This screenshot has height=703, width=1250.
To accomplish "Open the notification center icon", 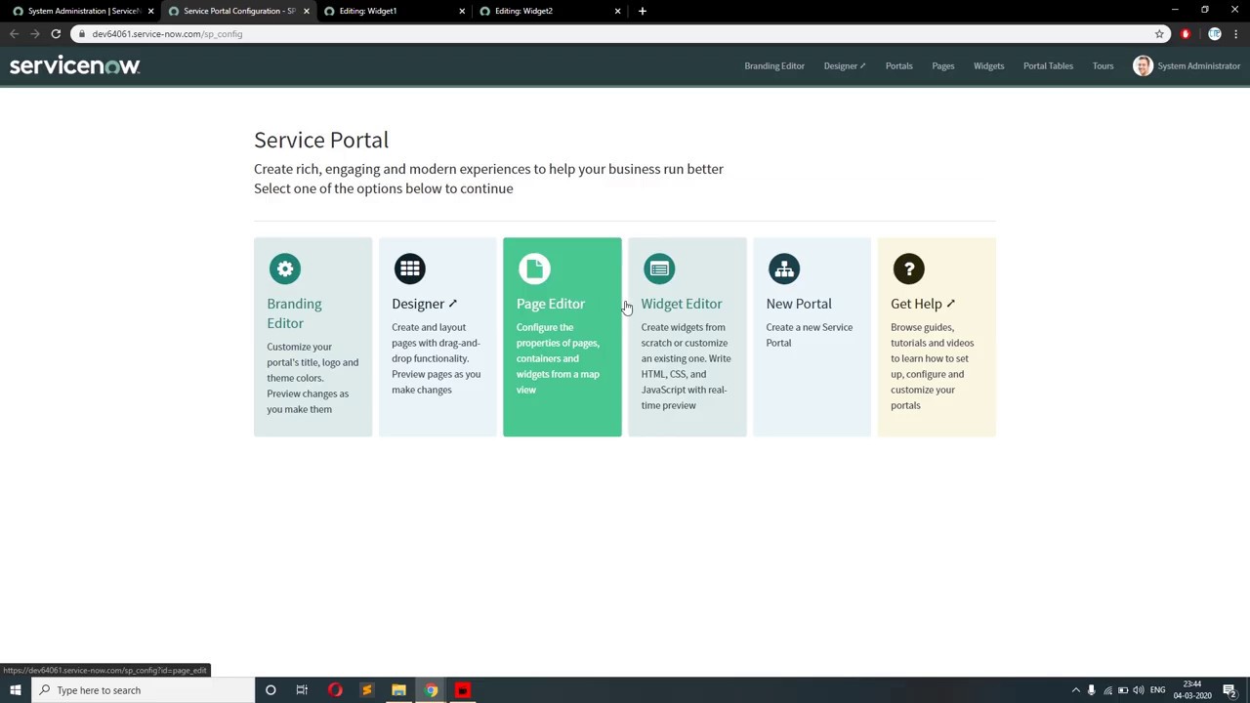I will tap(1229, 690).
